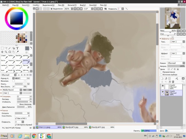Screen dimensions: 186x139
Task: Select the shape tool icon
Action: (13, 48)
